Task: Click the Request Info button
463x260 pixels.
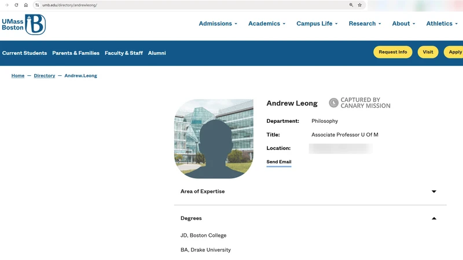Action: tap(393, 52)
